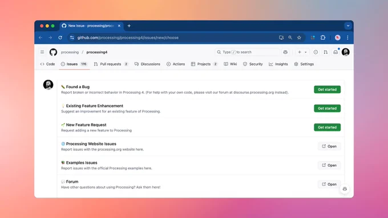Open site information icon in address bar
This screenshot has width=388, height=218.
[72, 38]
